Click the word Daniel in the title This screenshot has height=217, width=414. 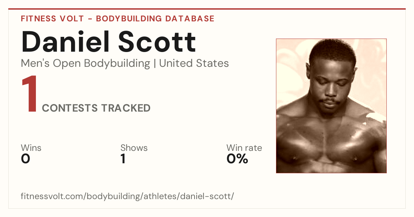(x=66, y=42)
